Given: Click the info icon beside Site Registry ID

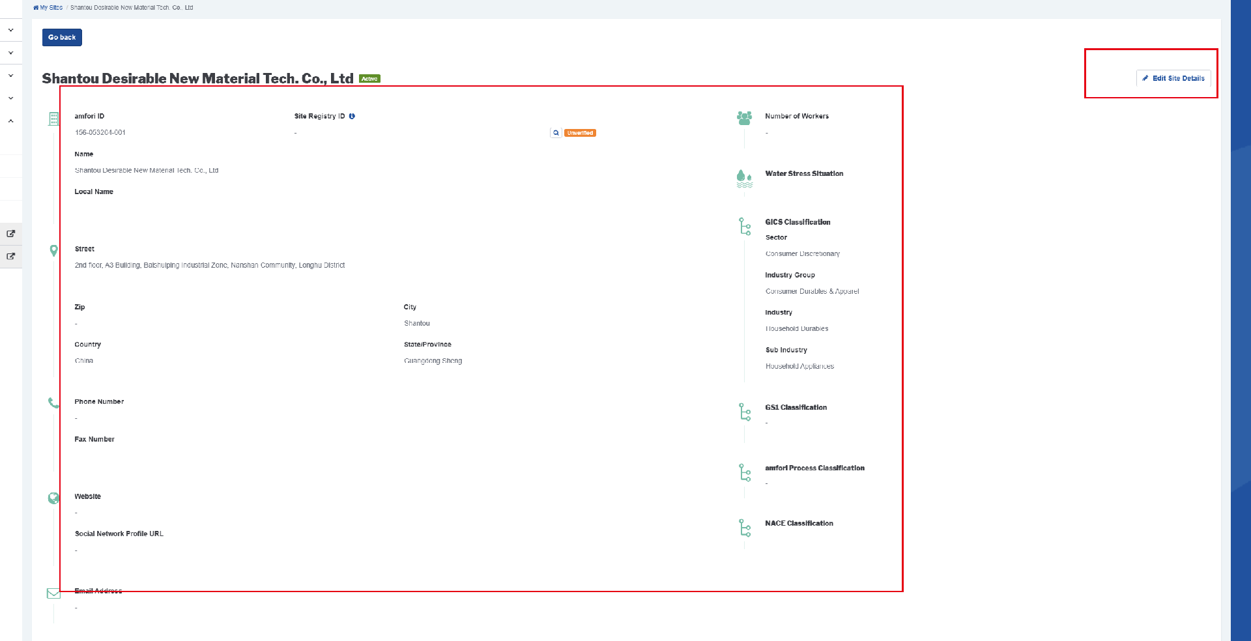Looking at the screenshot, I should 352,116.
